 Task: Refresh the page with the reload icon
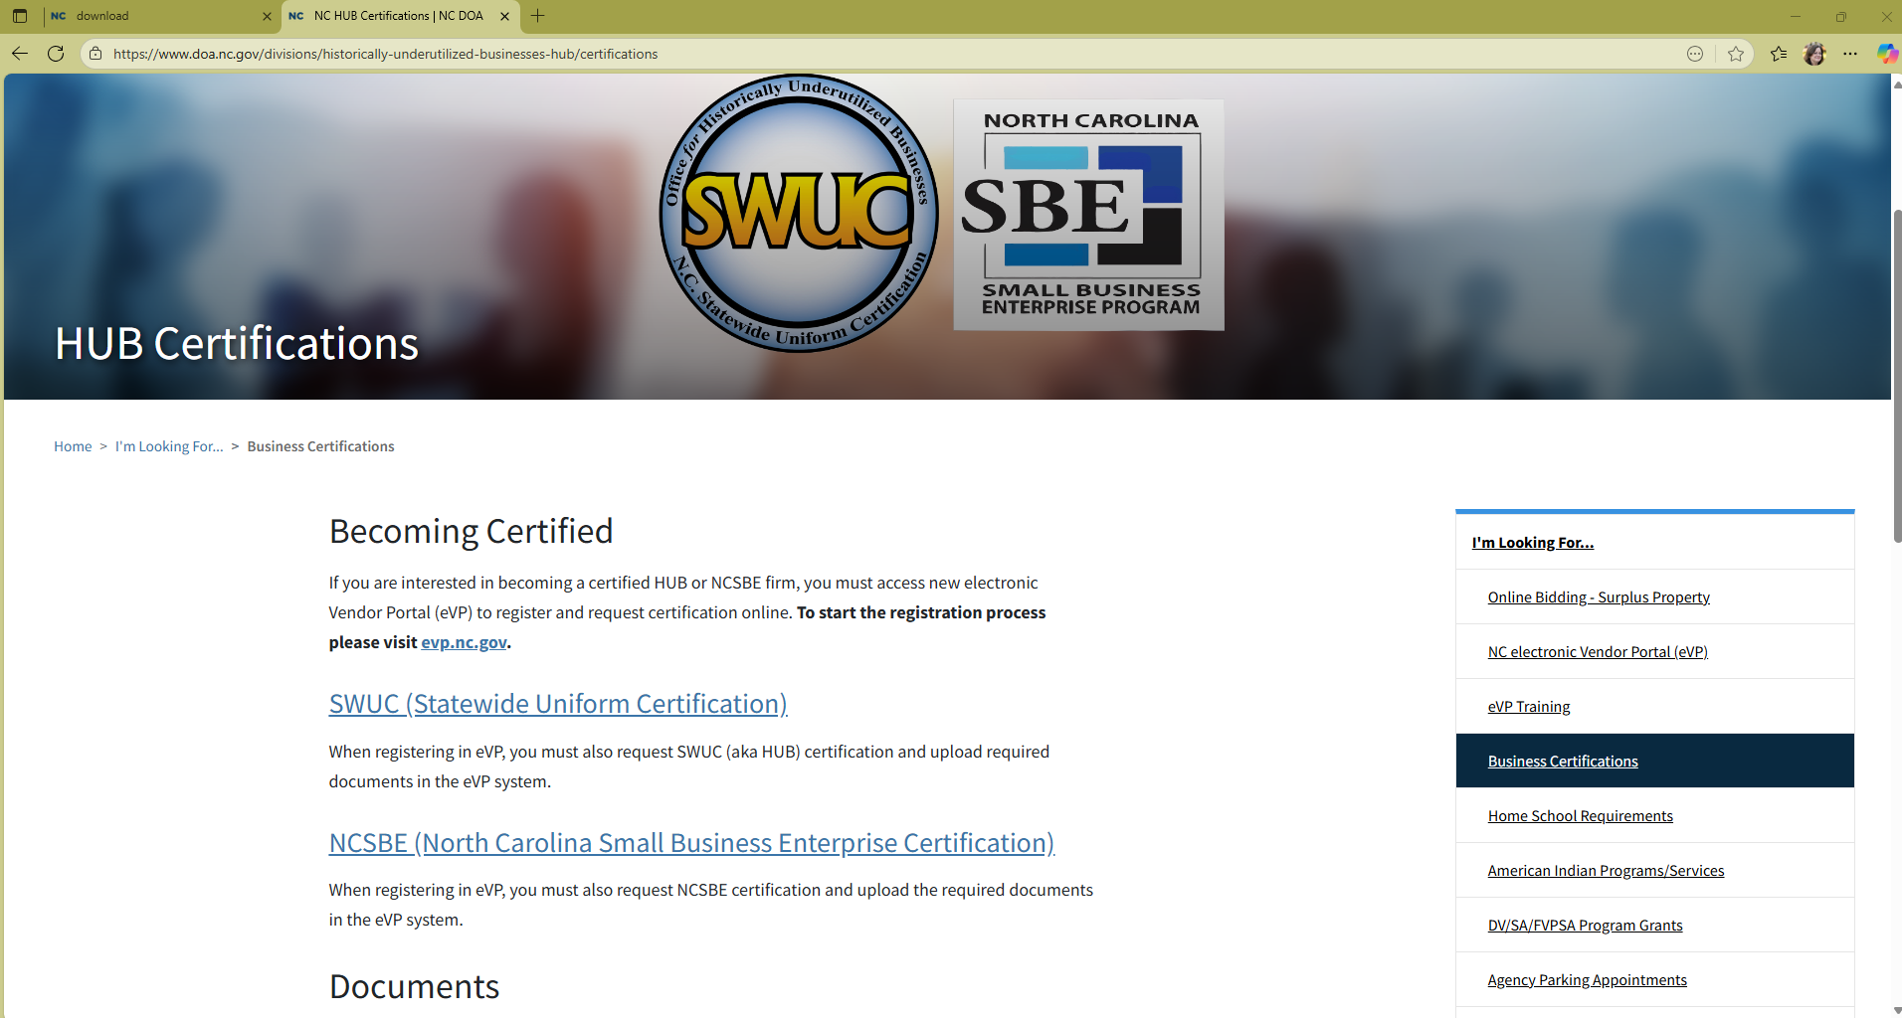[x=56, y=54]
